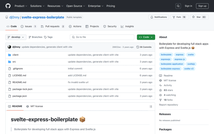
Task: Focus the Go to file field
Action: click(x=102, y=37)
